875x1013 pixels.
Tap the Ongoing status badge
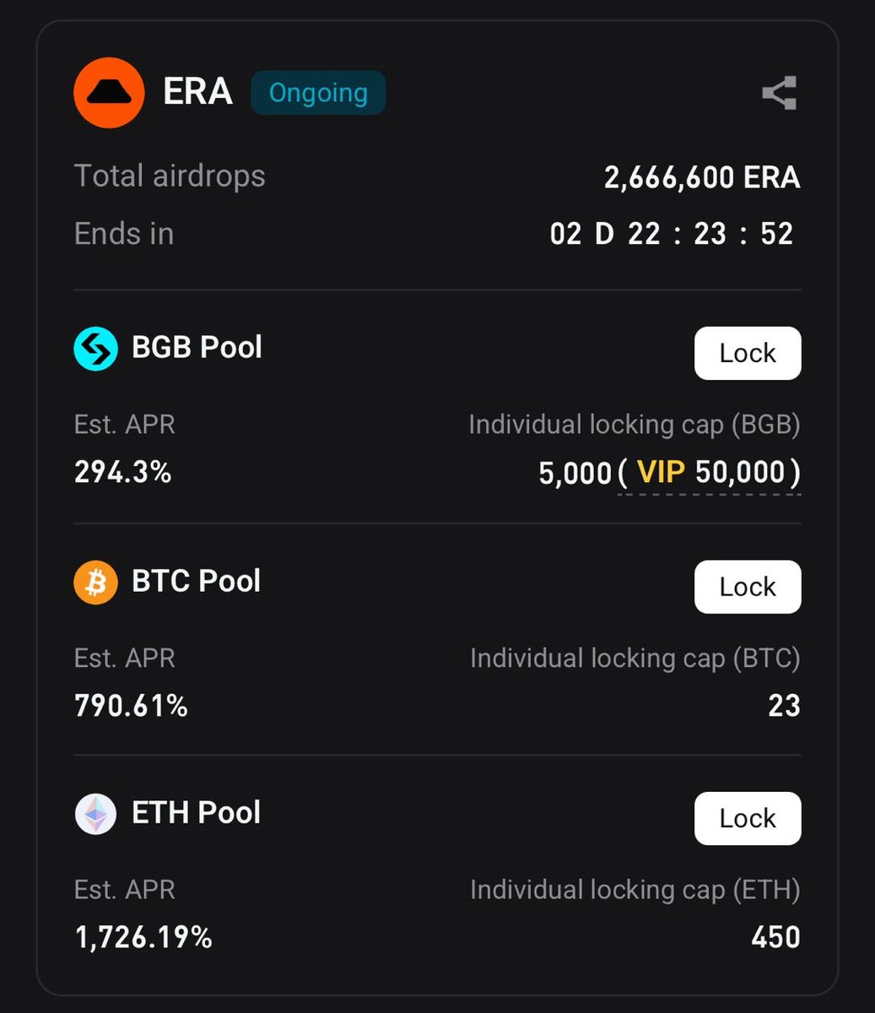(x=318, y=93)
